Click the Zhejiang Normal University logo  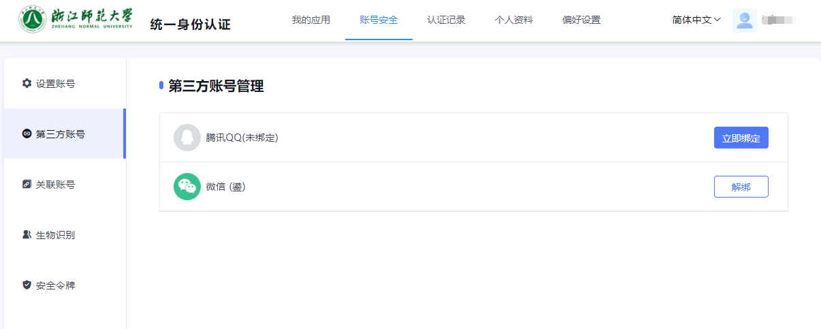pos(76,20)
